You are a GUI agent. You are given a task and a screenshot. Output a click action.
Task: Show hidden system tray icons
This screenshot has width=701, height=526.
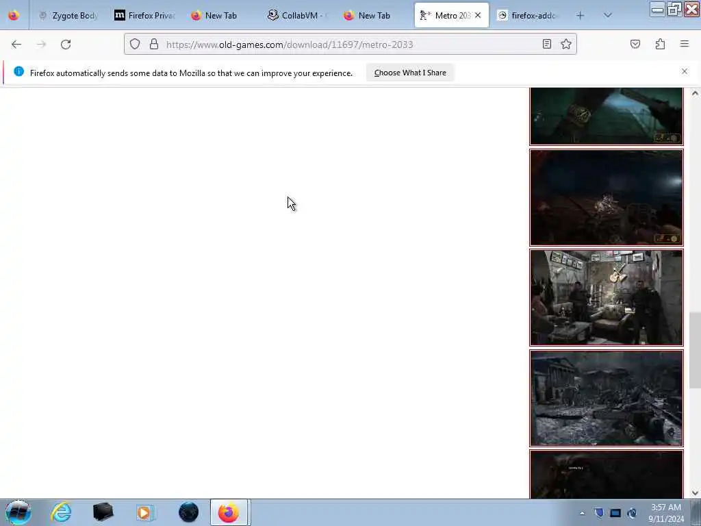pyautogui.click(x=582, y=513)
